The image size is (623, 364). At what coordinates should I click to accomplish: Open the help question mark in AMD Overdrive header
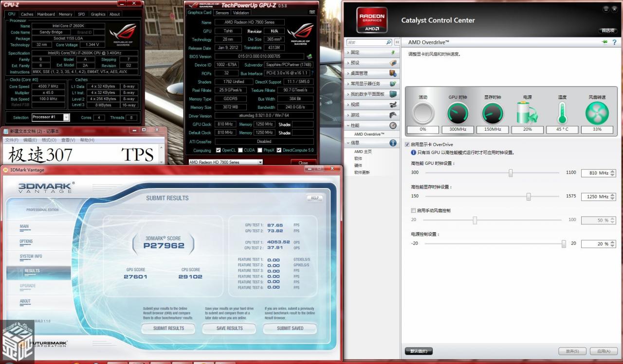pyautogui.click(x=614, y=42)
